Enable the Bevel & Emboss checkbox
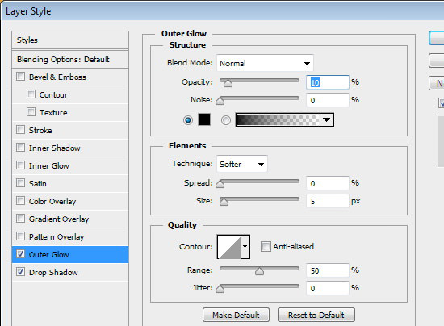The width and height of the screenshot is (444, 326). (x=20, y=77)
